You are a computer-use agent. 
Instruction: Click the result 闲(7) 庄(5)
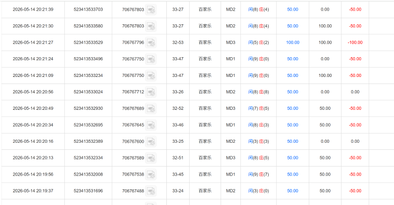pyautogui.click(x=259, y=108)
